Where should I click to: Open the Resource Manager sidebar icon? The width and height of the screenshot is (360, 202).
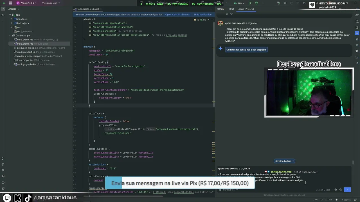tap(3, 15)
